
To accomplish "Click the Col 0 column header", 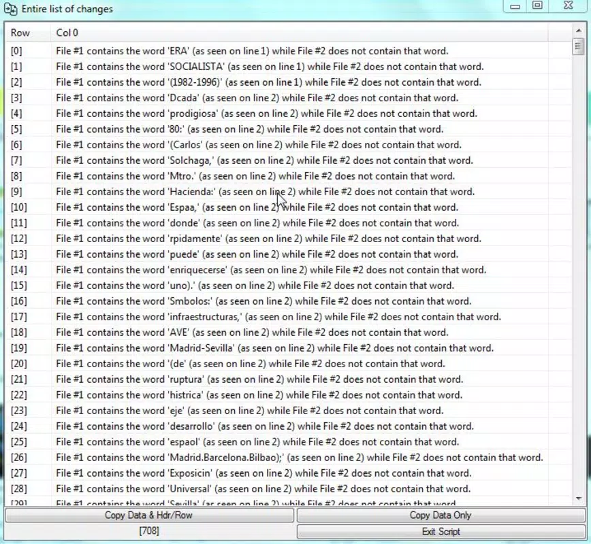I will tap(300, 33).
